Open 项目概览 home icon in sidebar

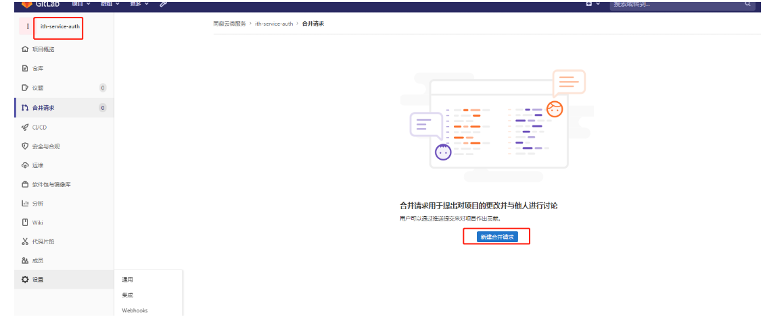click(x=25, y=49)
